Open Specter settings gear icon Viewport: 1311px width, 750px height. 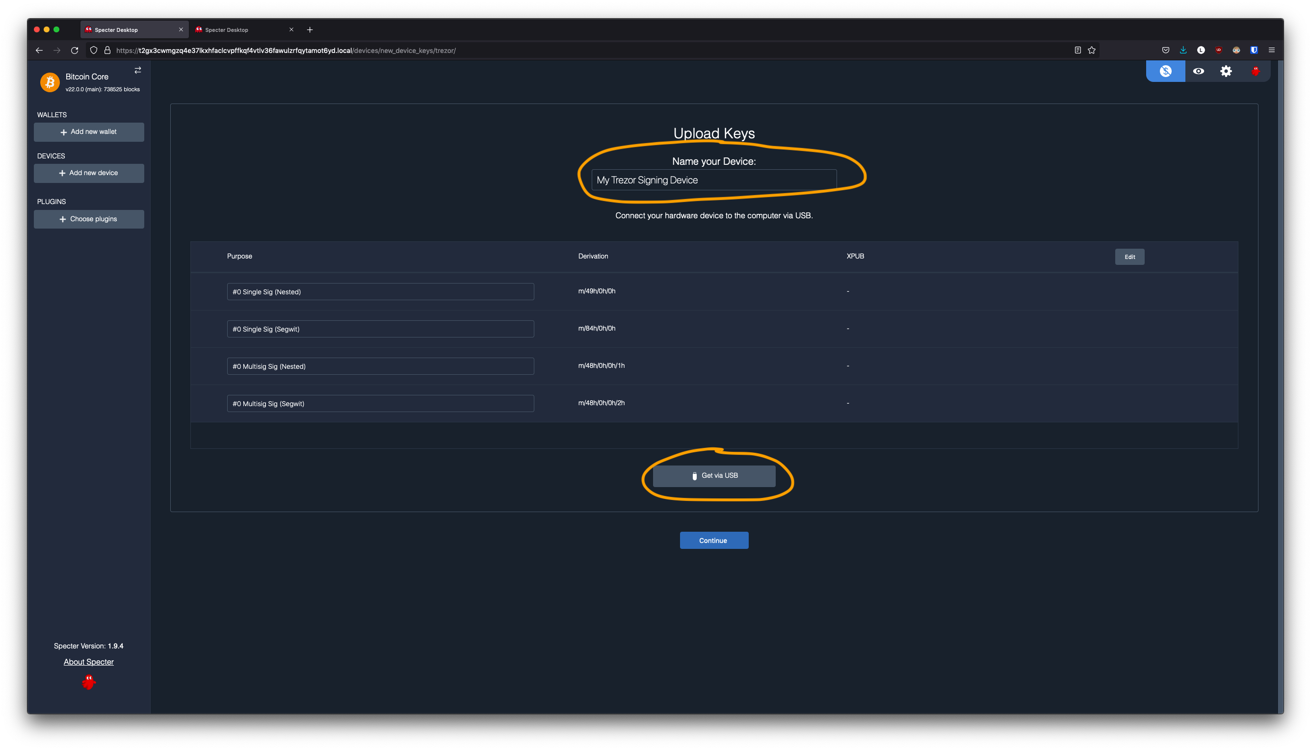[1226, 71]
